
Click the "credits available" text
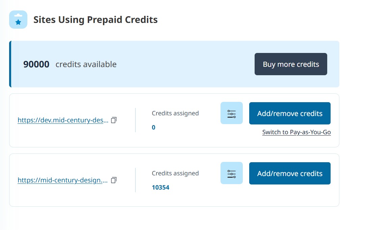86,64
